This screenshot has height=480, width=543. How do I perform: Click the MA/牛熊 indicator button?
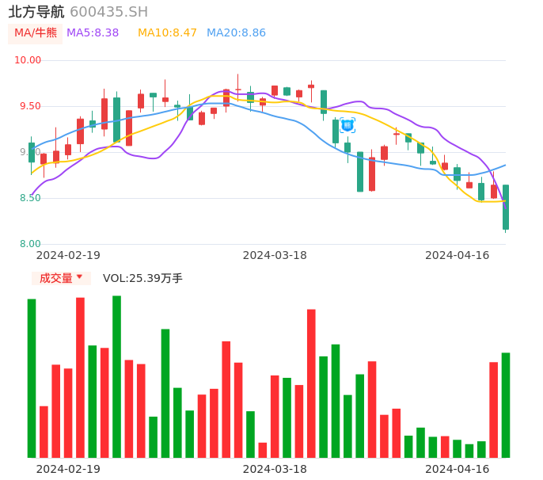[x=36, y=33]
